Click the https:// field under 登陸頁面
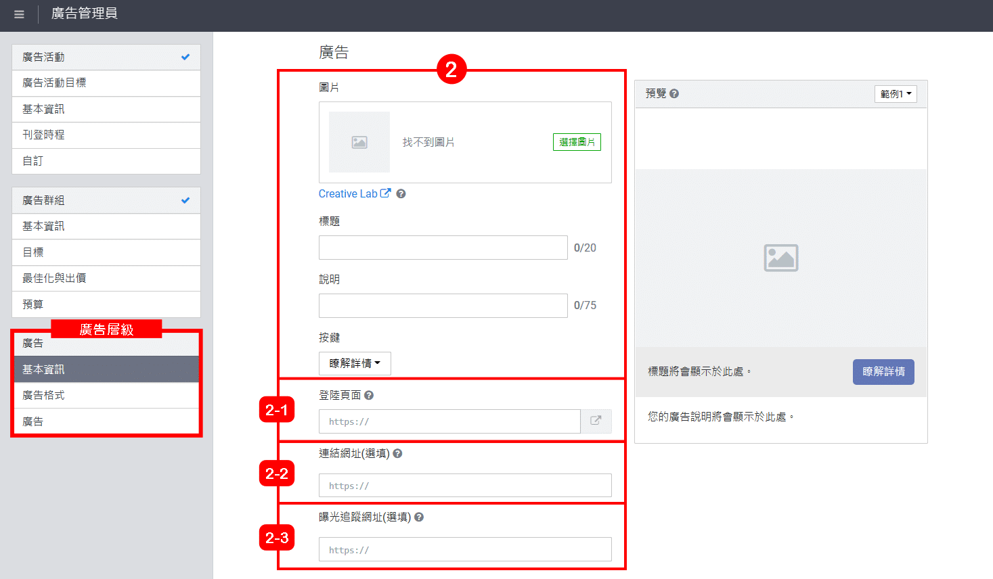Screen dimensions: 993x579 tap(449, 421)
